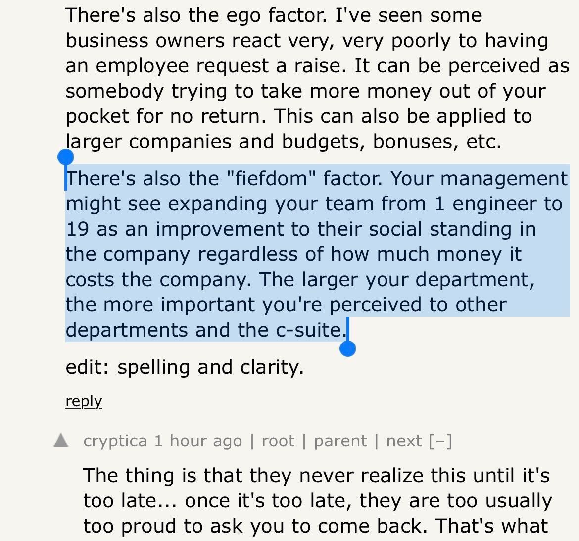Open the "1 hour ago" comment permalink
Screen dimensions: 579x541
[198, 441]
